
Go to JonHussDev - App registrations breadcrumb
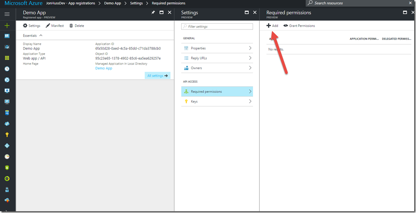(71, 3)
